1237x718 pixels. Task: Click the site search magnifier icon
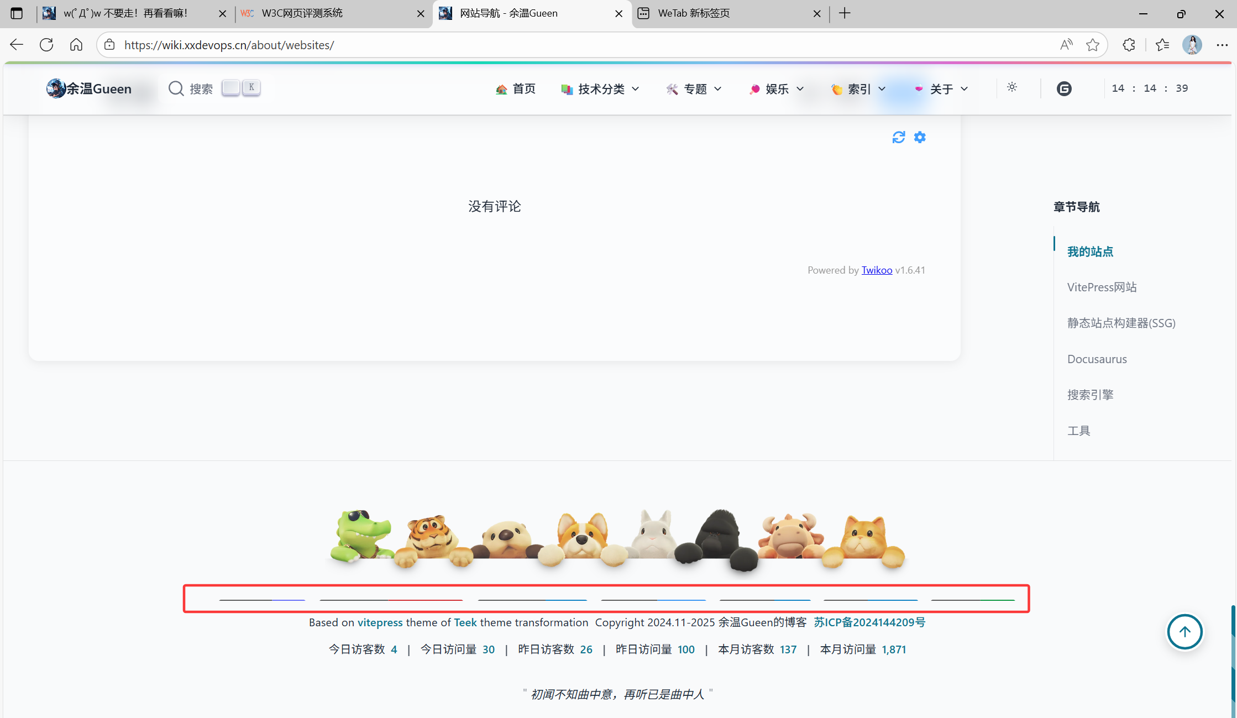(x=176, y=88)
